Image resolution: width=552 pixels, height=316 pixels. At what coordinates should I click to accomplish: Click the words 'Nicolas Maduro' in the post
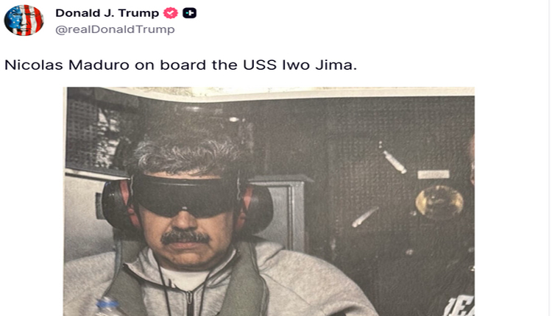pyautogui.click(x=67, y=65)
